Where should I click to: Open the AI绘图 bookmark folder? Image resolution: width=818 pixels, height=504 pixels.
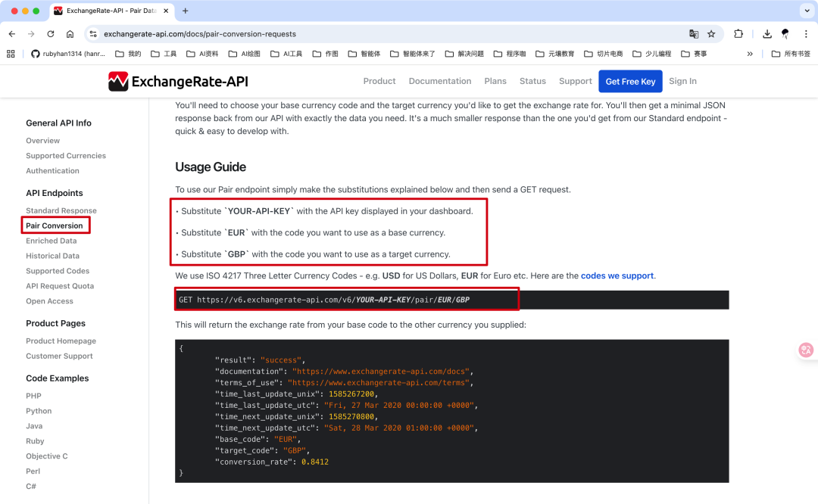(244, 54)
